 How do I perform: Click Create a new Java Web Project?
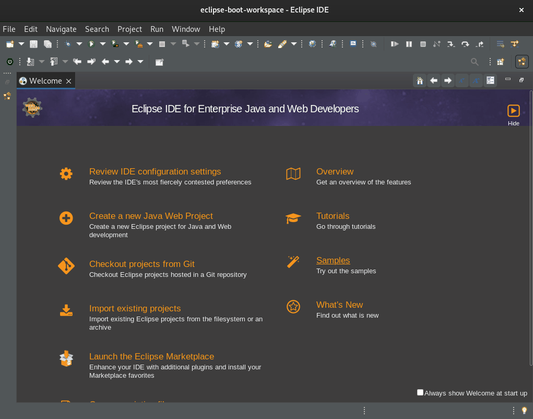(151, 216)
